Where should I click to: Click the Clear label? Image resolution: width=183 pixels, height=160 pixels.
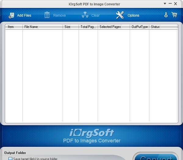pyautogui.click(x=95, y=16)
